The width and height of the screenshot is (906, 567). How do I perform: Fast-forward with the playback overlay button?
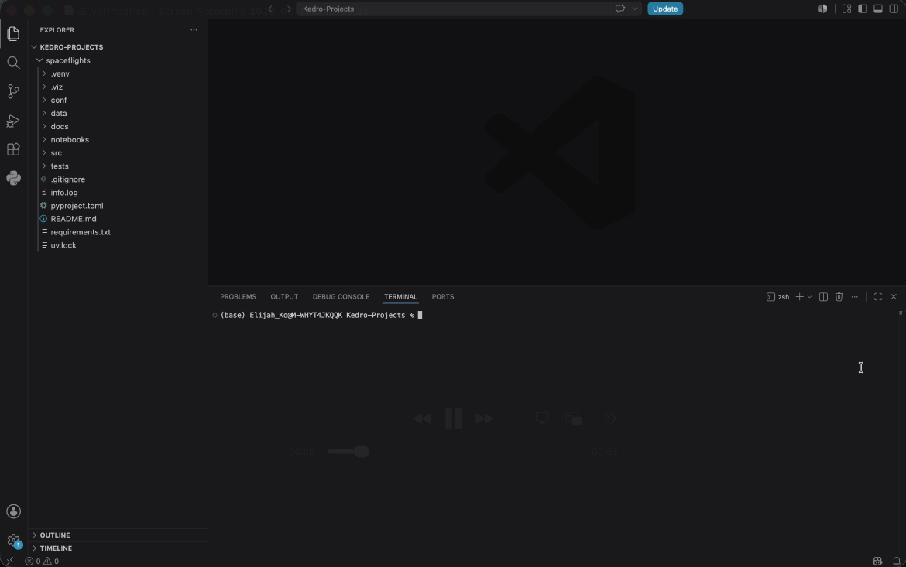(x=484, y=418)
